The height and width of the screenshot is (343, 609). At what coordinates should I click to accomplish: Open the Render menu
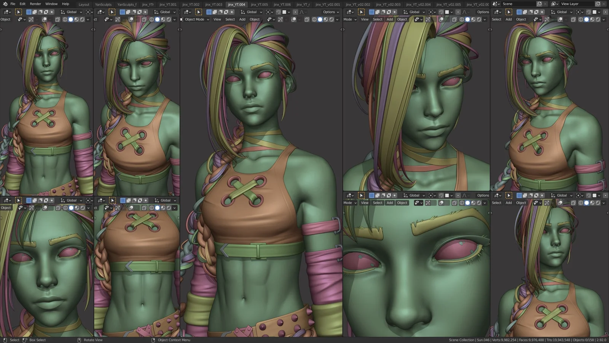click(x=35, y=4)
